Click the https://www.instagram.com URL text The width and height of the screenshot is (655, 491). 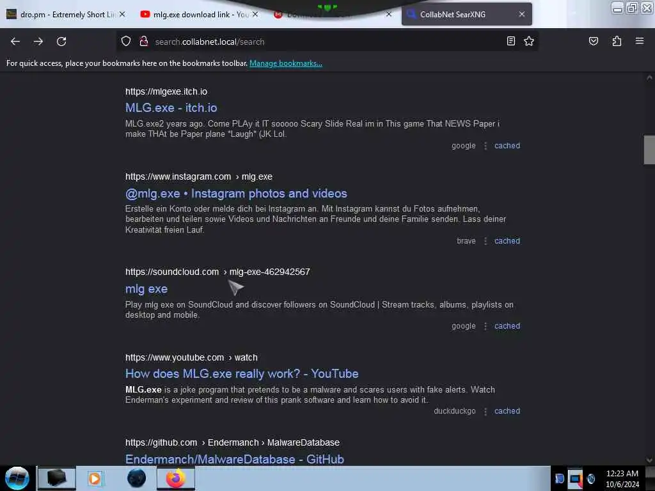[x=178, y=176]
